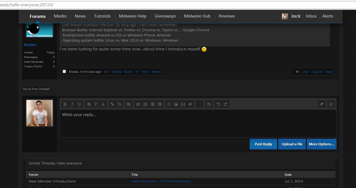Image resolution: width=356 pixels, height=188 pixels.
Task: Toggle bold formatting in reply editor
Action: tap(65, 104)
